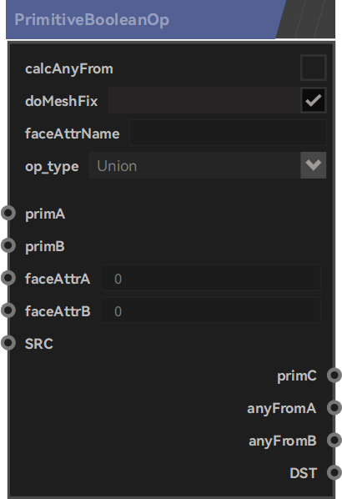Click the DST output socket

click(x=334, y=472)
